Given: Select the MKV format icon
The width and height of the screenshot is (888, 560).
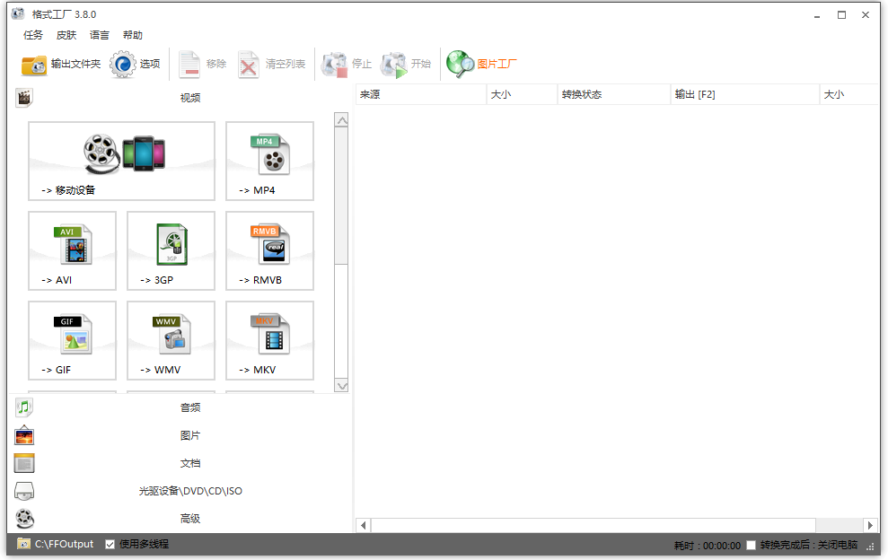Looking at the screenshot, I should tap(269, 340).
